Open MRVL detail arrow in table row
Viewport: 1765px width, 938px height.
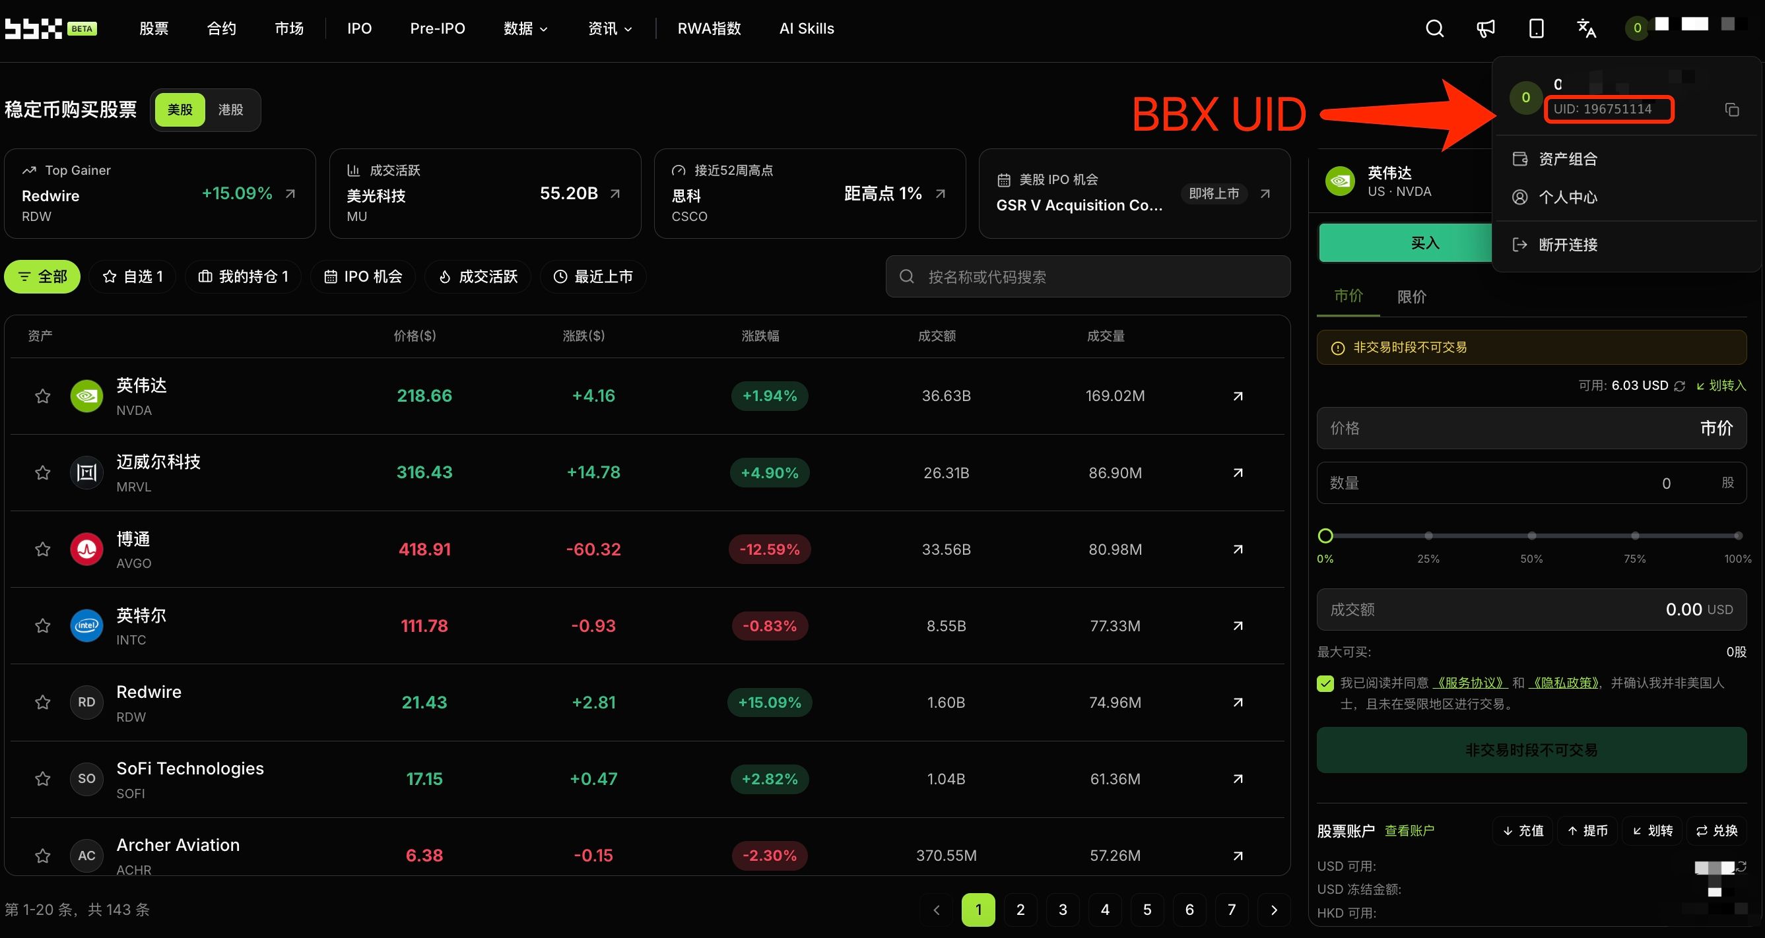tap(1238, 472)
